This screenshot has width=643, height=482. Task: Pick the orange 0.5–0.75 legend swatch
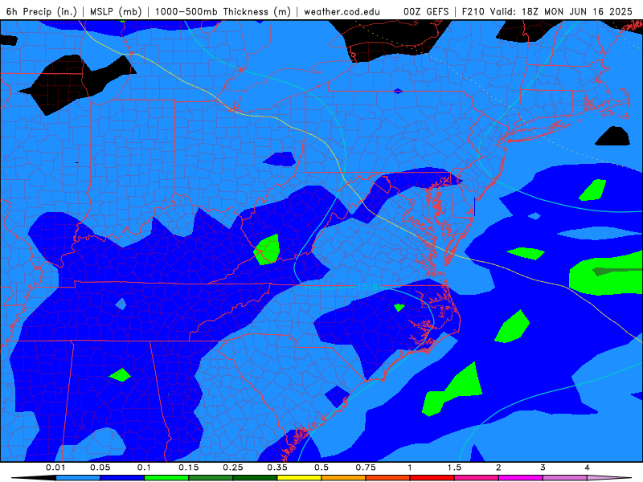pyautogui.click(x=344, y=478)
